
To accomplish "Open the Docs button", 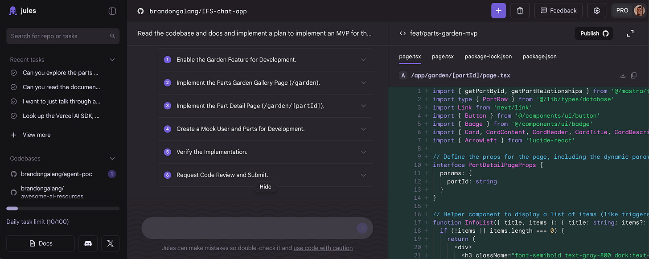I will pyautogui.click(x=41, y=243).
